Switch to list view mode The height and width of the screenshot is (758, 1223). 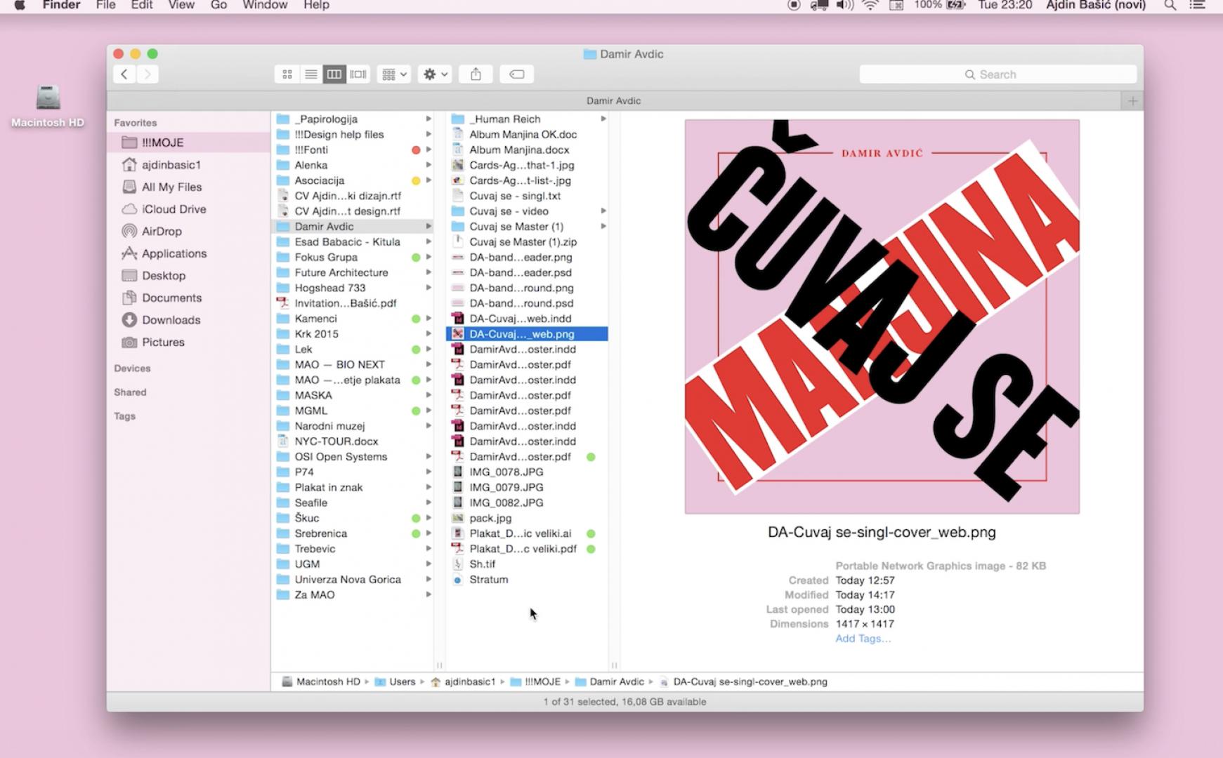pos(310,74)
